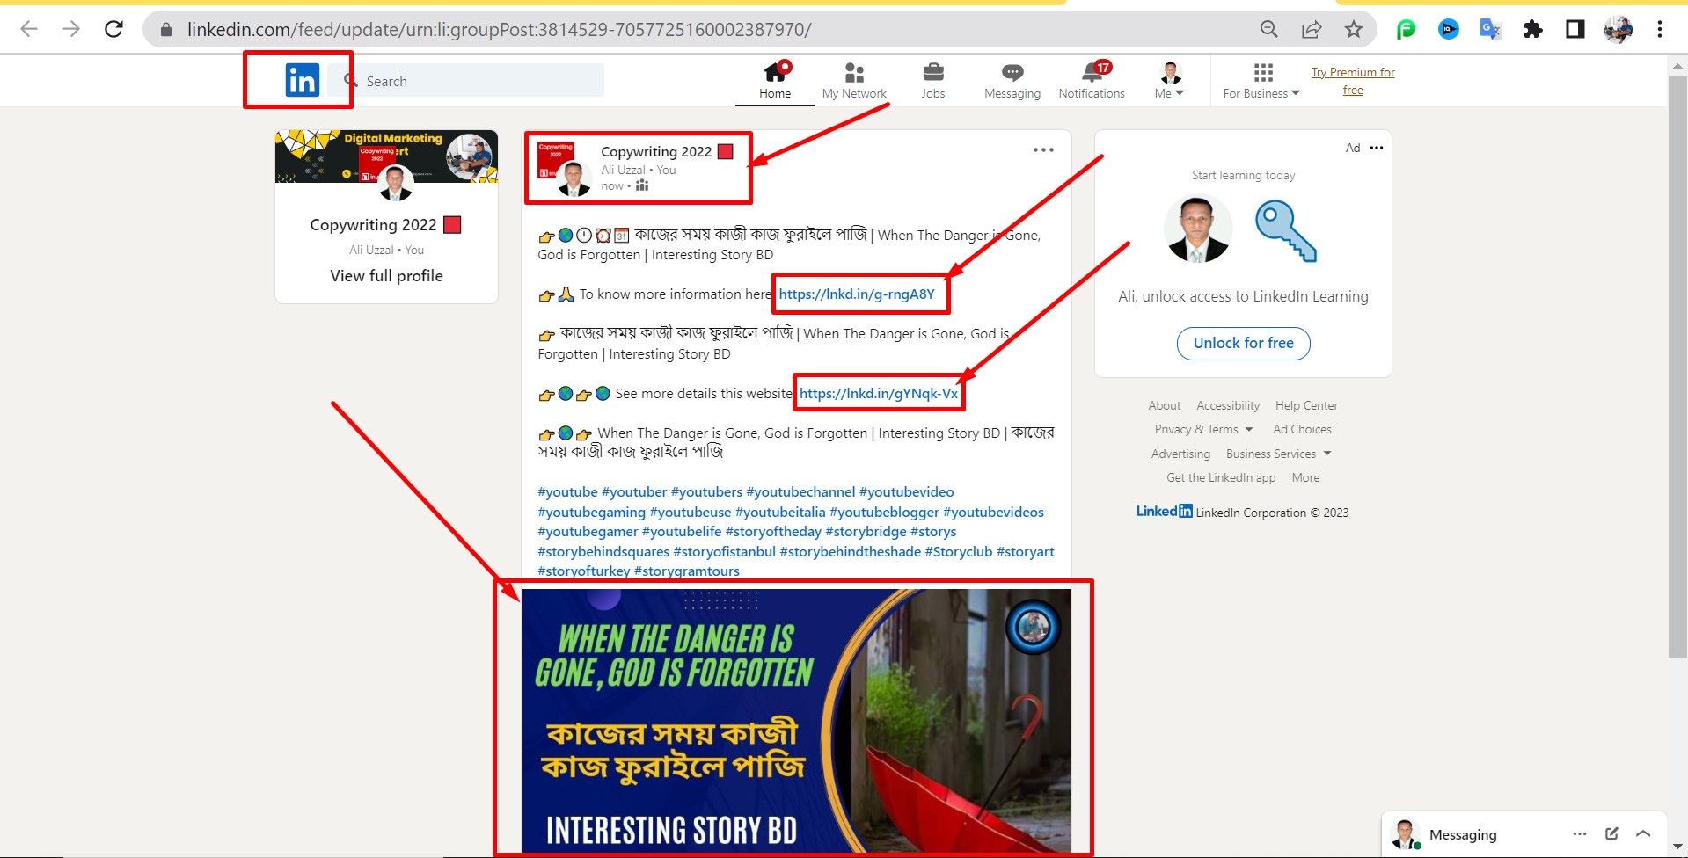
Task: Open post author's Copywriting 2022 name
Action: click(x=656, y=151)
